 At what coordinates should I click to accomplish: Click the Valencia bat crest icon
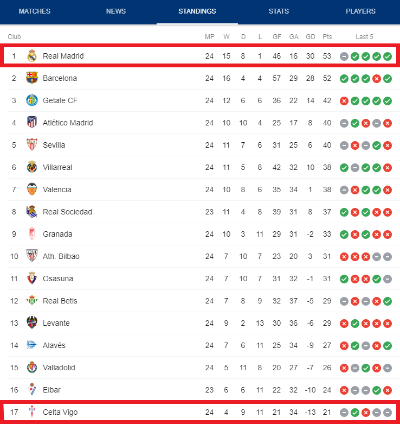(x=32, y=189)
